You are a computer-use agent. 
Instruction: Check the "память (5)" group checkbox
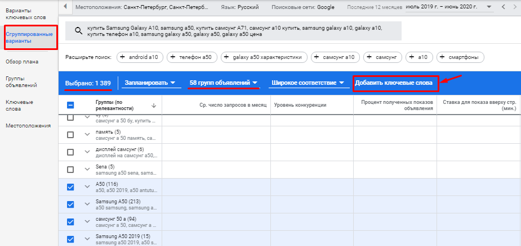pyautogui.click(x=70, y=135)
